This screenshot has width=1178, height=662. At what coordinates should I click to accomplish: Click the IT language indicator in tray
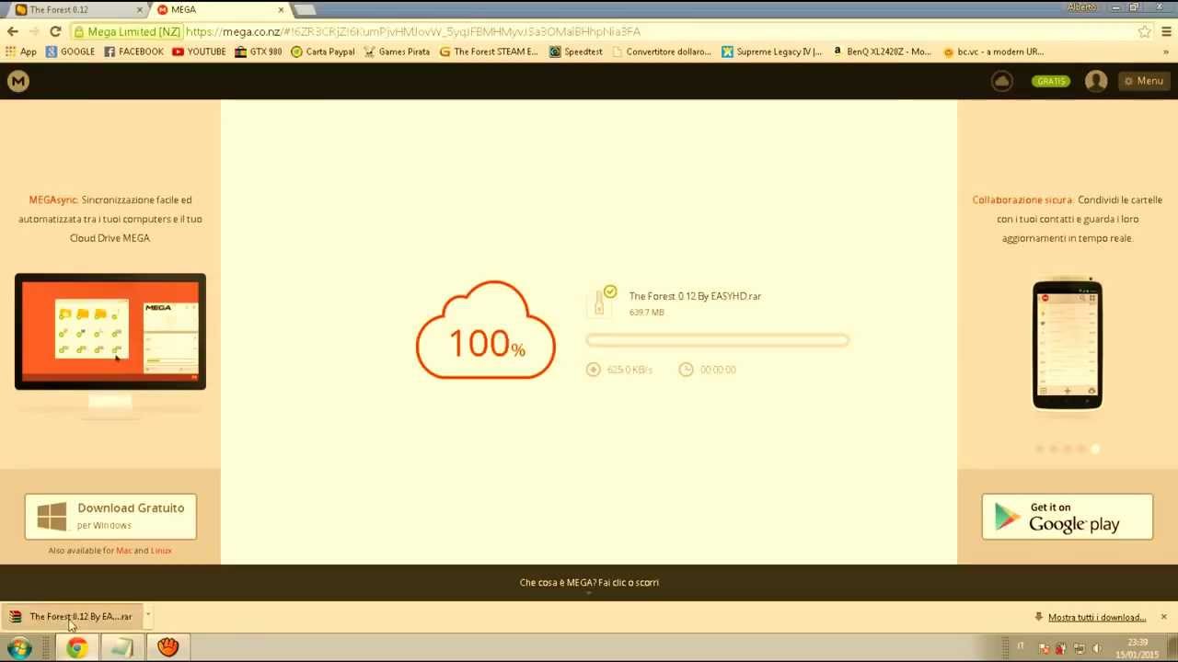pos(1020,647)
